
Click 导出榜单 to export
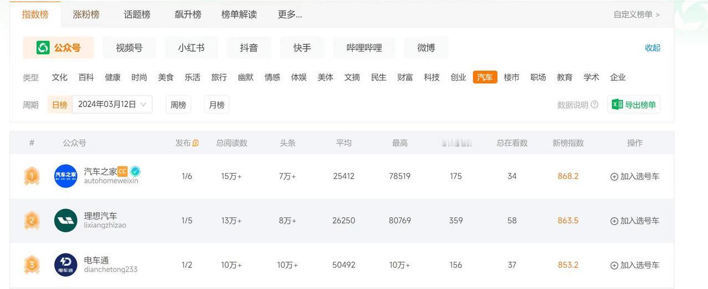coord(634,104)
